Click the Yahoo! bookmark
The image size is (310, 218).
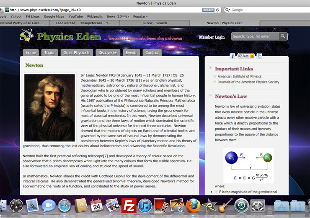coord(16,16)
